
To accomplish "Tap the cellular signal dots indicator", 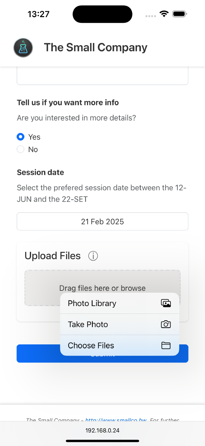I will pyautogui.click(x=150, y=16).
